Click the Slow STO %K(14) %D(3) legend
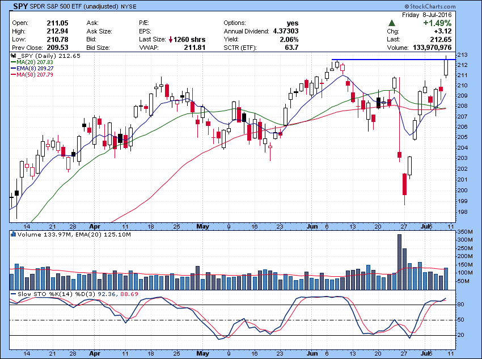The height and width of the screenshot is (359, 482). [x=53, y=294]
